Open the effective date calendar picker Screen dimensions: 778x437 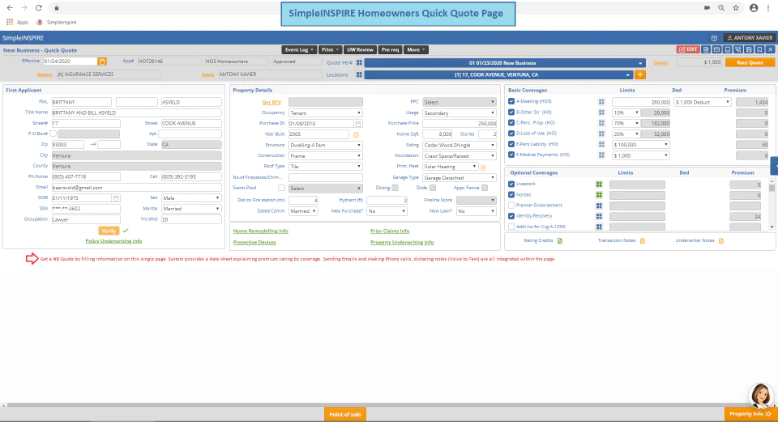tap(102, 62)
